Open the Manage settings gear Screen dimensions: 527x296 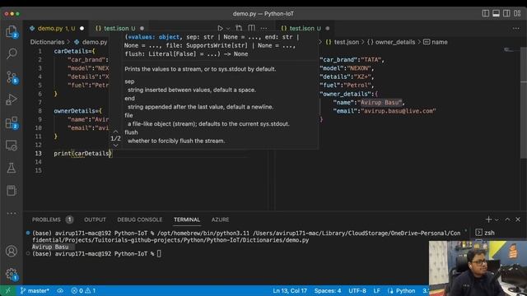12,274
